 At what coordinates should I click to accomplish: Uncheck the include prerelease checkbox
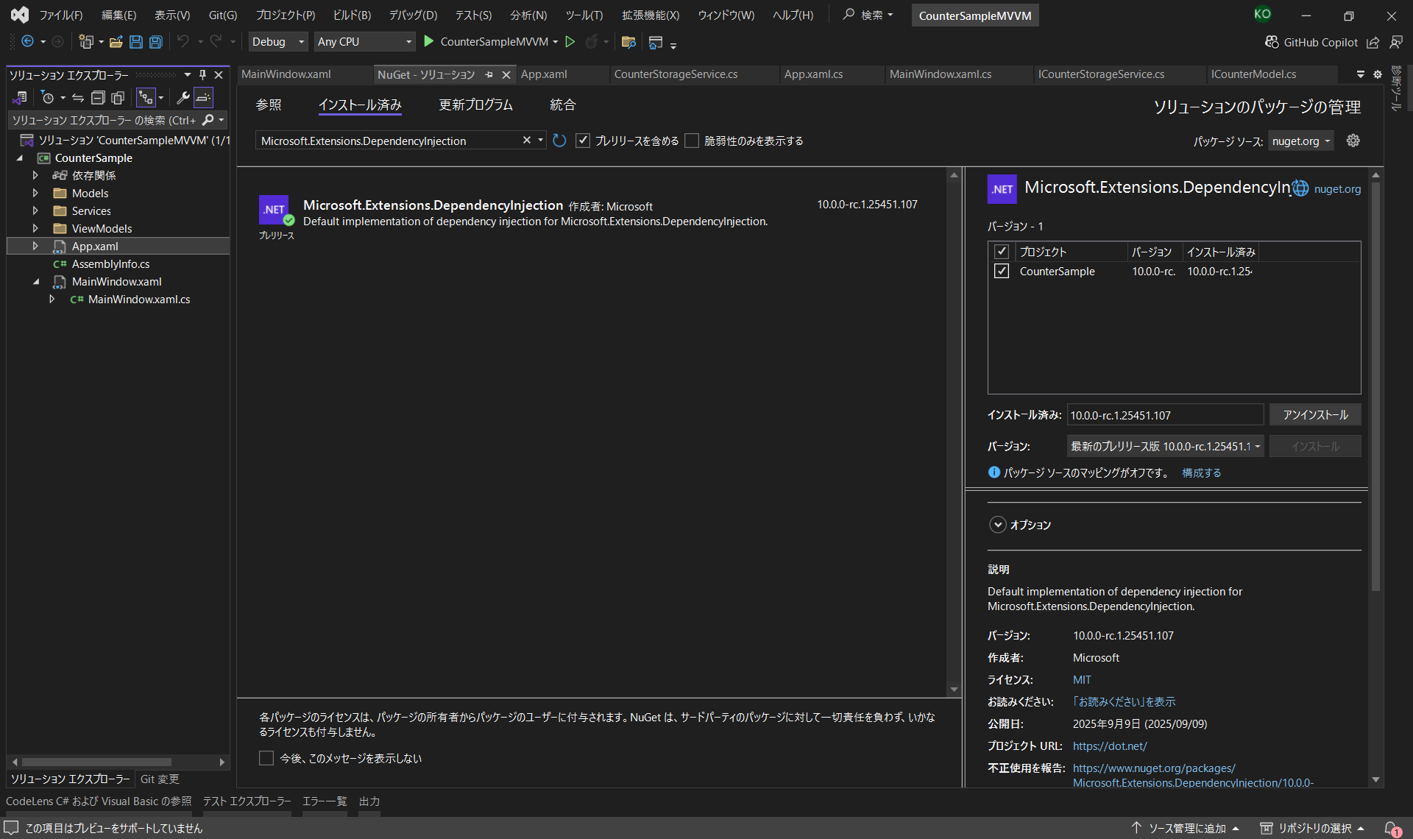(583, 141)
